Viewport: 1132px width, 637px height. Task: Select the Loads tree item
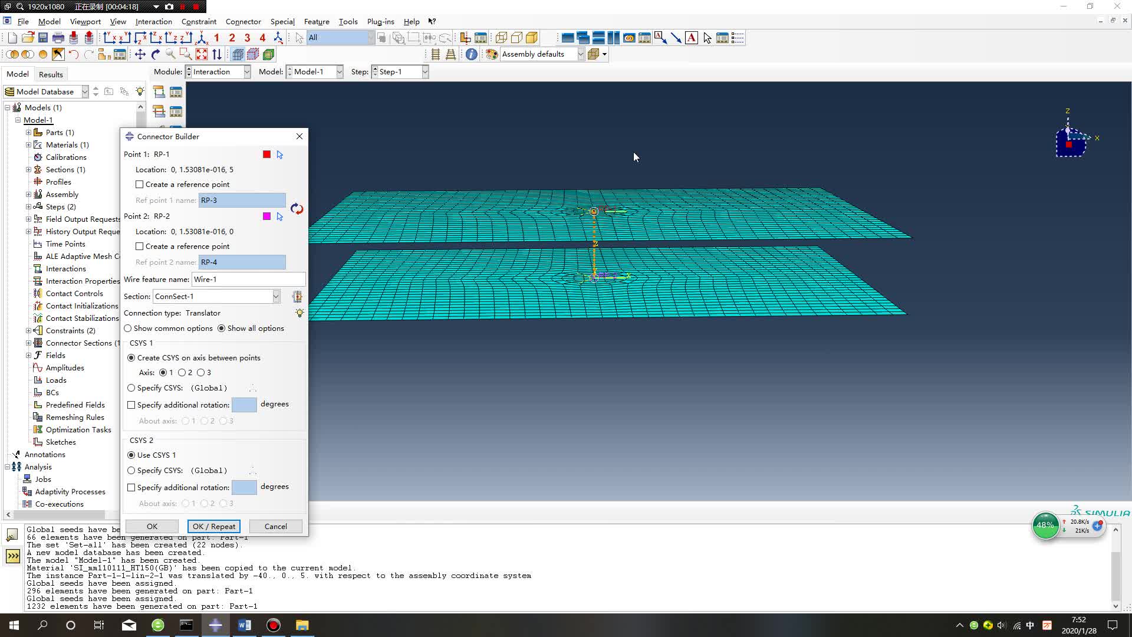point(56,380)
